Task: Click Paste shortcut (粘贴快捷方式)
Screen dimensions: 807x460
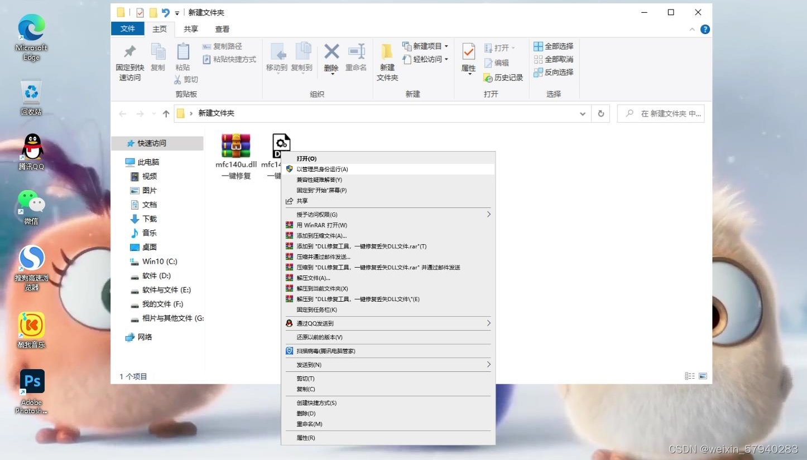Action: pos(229,59)
